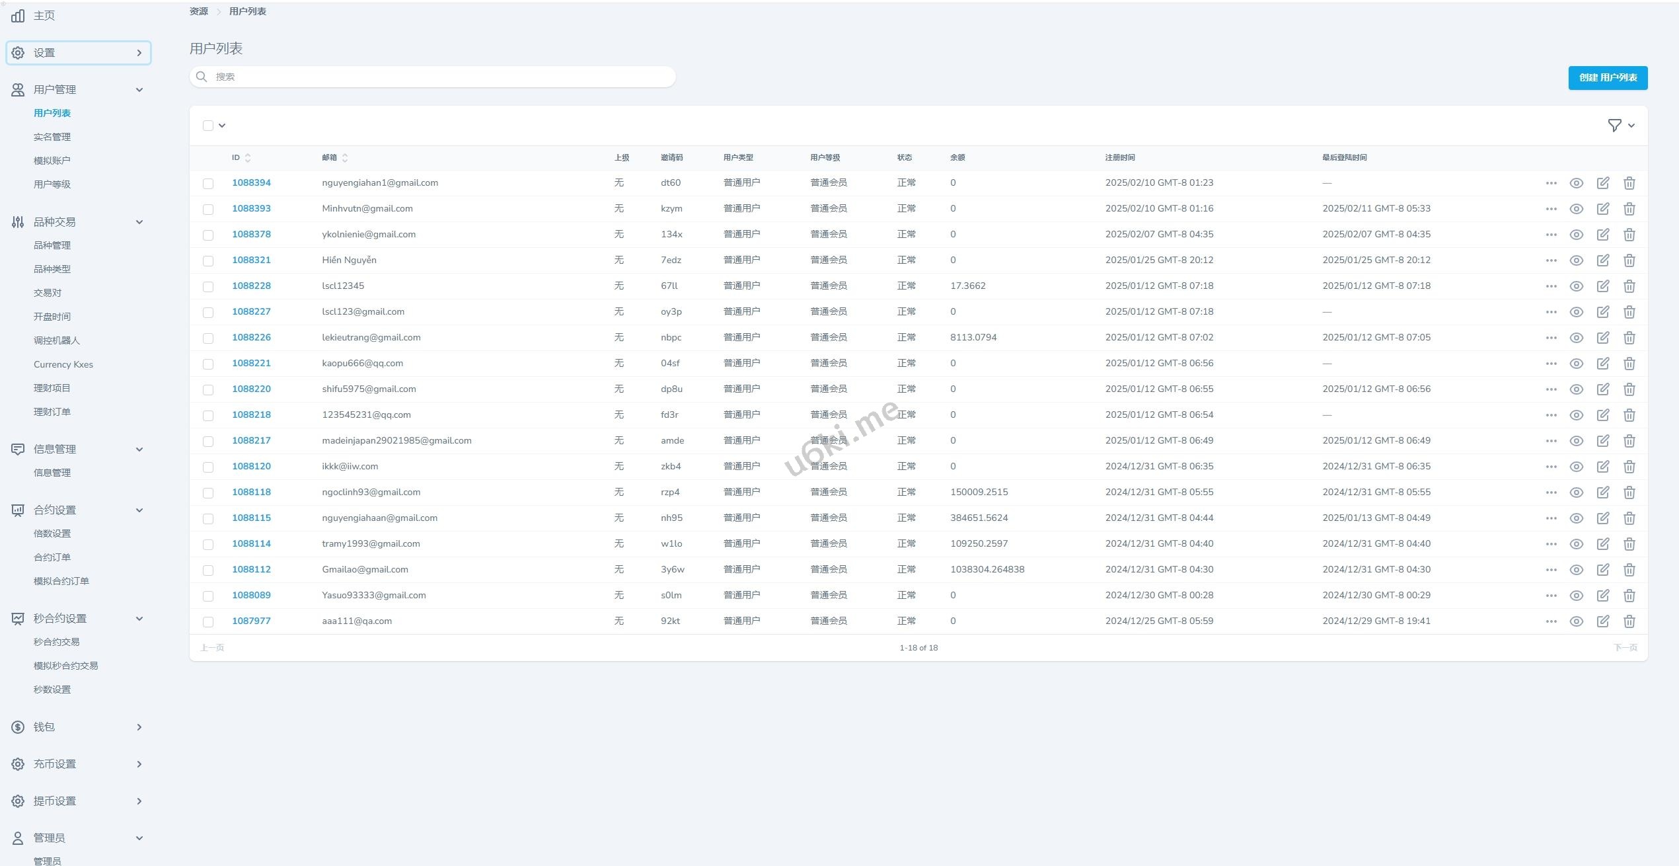
Task: Delete user 1088394 with trash icon
Action: (x=1629, y=183)
